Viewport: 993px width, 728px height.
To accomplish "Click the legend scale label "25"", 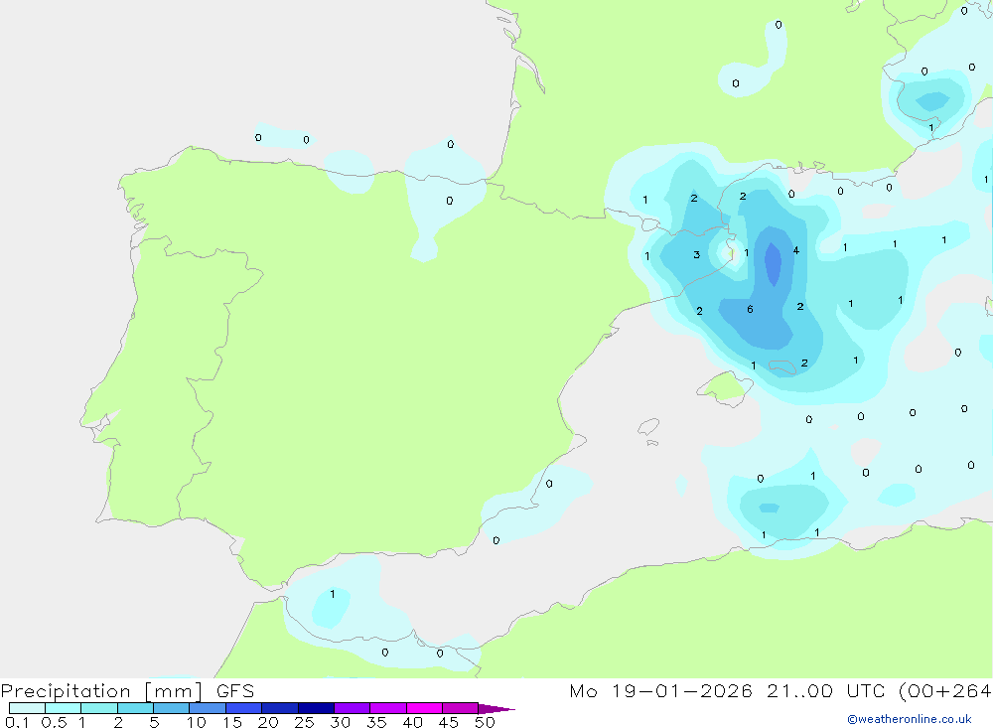I will click(304, 722).
